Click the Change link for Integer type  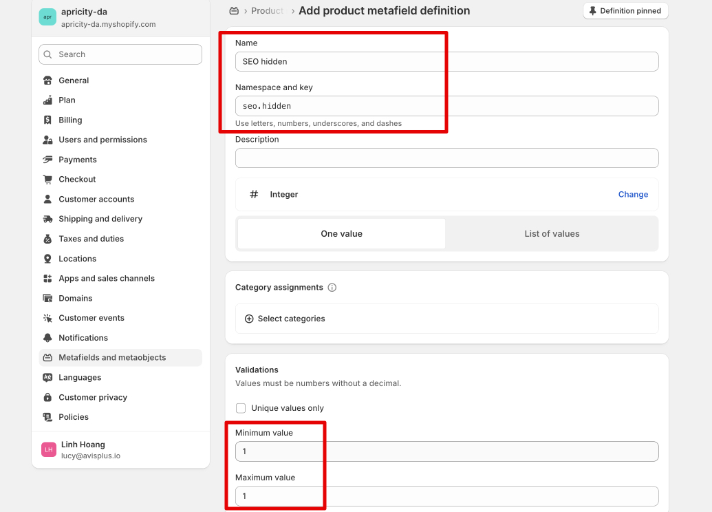point(633,195)
